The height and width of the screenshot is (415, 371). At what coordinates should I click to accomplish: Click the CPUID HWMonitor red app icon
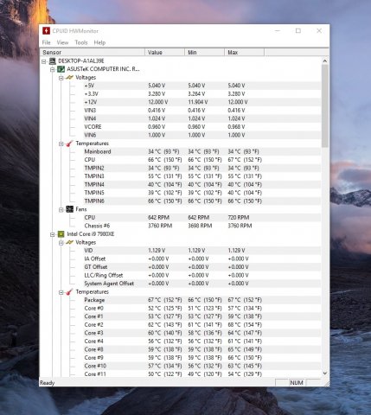46,31
